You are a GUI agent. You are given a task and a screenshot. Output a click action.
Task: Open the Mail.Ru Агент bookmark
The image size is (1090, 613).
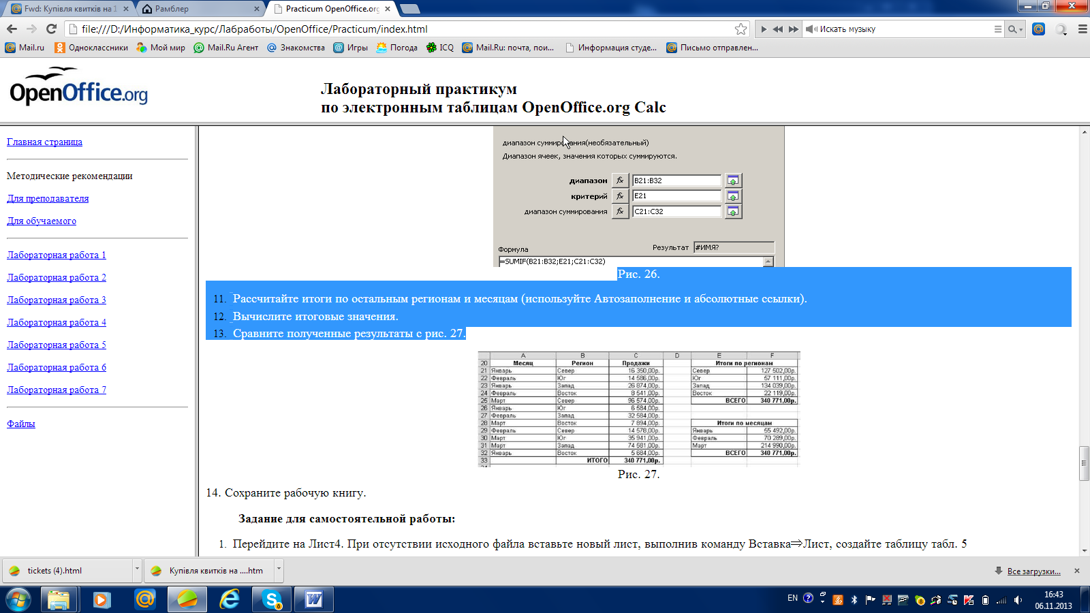pyautogui.click(x=226, y=48)
